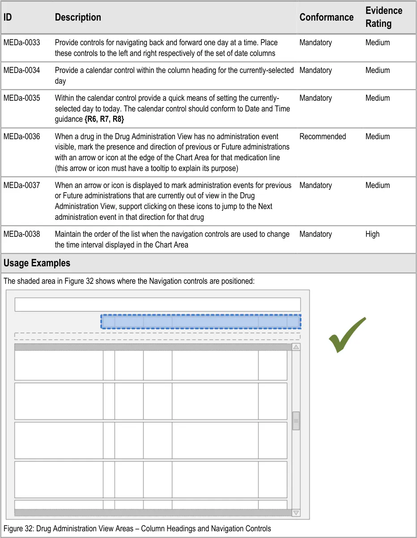Click the figure's vertical scrollbar thumb
Image resolution: width=417 pixels, height=538 pixels.
(296, 421)
